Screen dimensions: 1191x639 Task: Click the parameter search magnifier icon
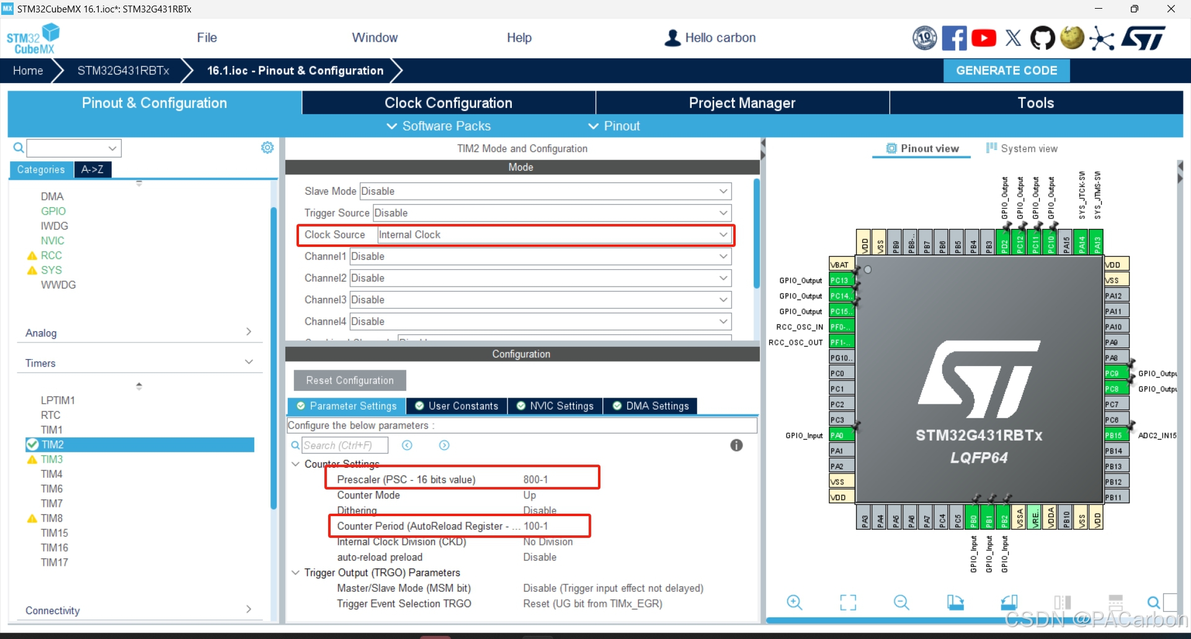(295, 445)
